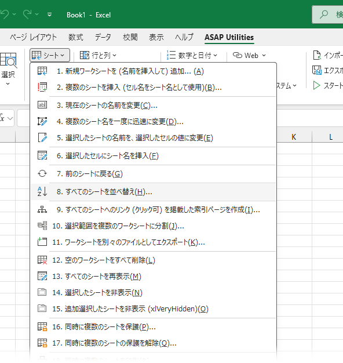This screenshot has width=343, height=363.
Task: Choose すべてのシートを並べ替え
Action: [154, 192]
